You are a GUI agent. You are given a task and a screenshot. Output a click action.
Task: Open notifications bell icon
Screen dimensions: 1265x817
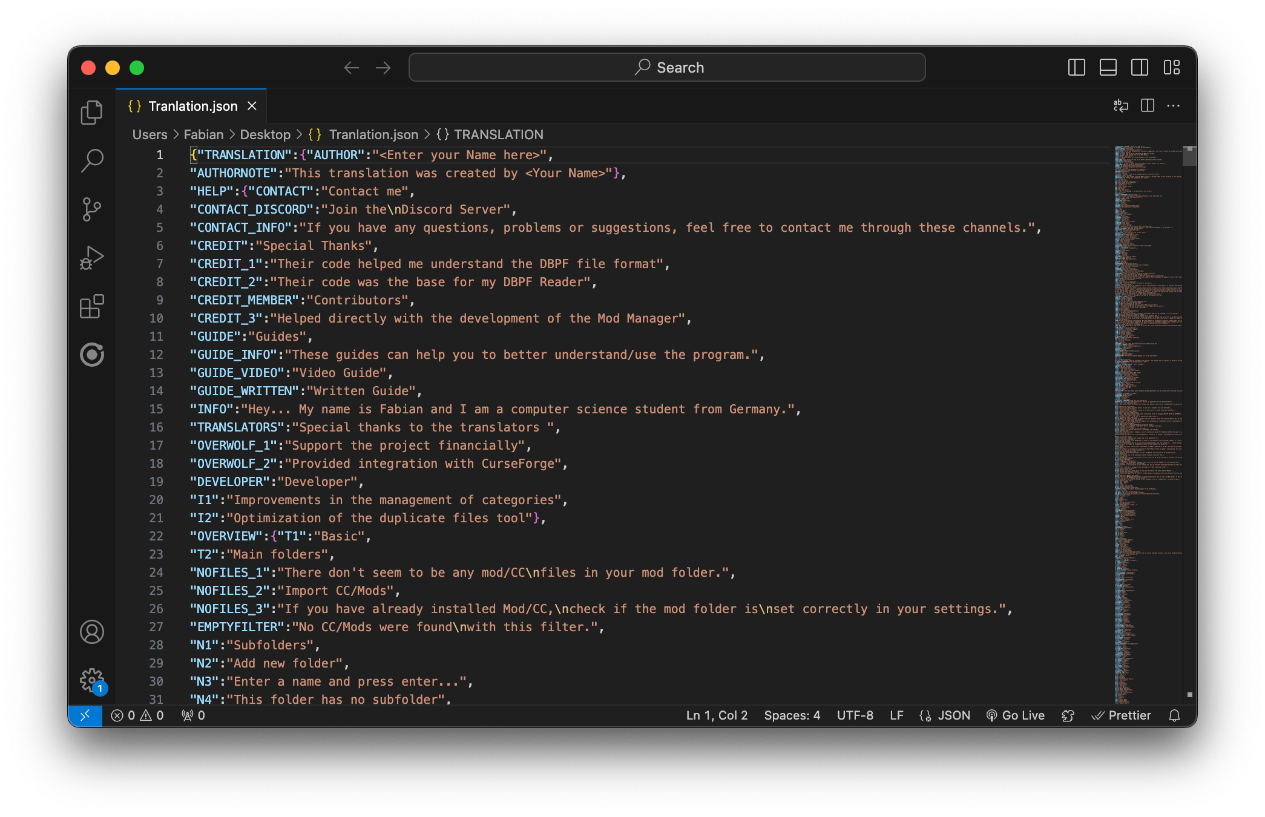click(1174, 715)
